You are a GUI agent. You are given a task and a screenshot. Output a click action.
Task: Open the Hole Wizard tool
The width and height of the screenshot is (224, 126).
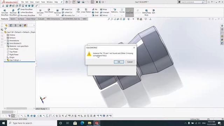point(49,11)
